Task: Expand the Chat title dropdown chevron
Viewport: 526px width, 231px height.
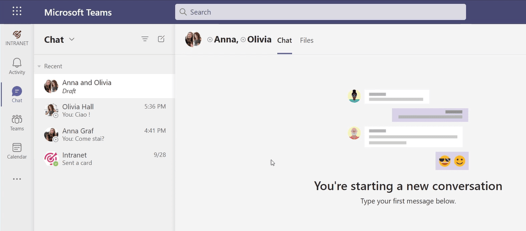Action: 72,39
